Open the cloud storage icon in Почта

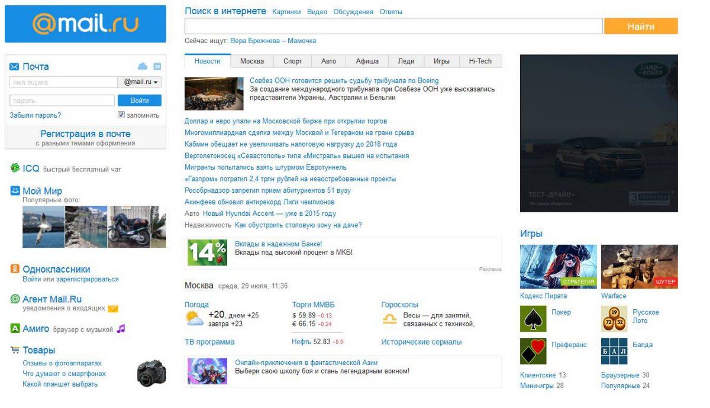[x=142, y=66]
